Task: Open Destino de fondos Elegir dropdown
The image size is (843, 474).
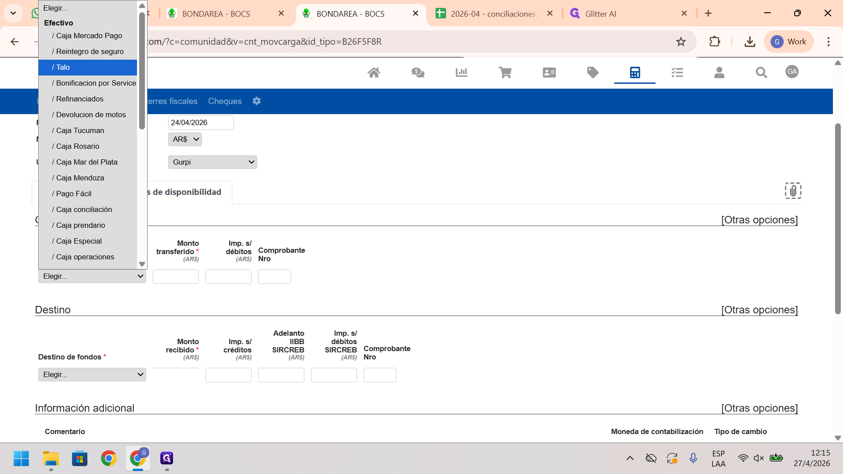Action: point(92,374)
